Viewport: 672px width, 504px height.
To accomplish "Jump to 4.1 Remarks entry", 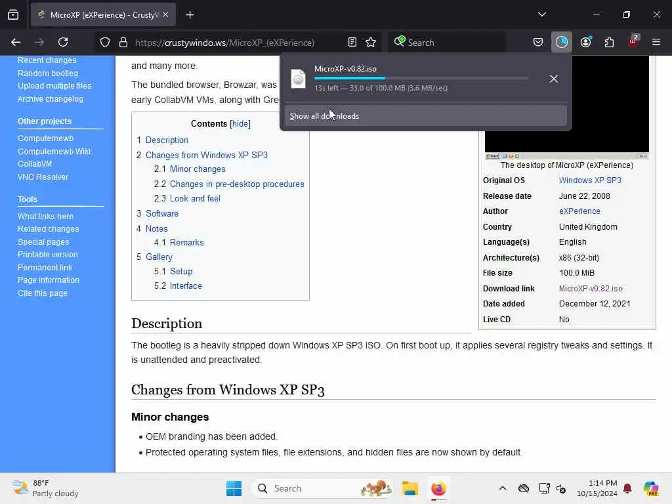I will click(187, 243).
